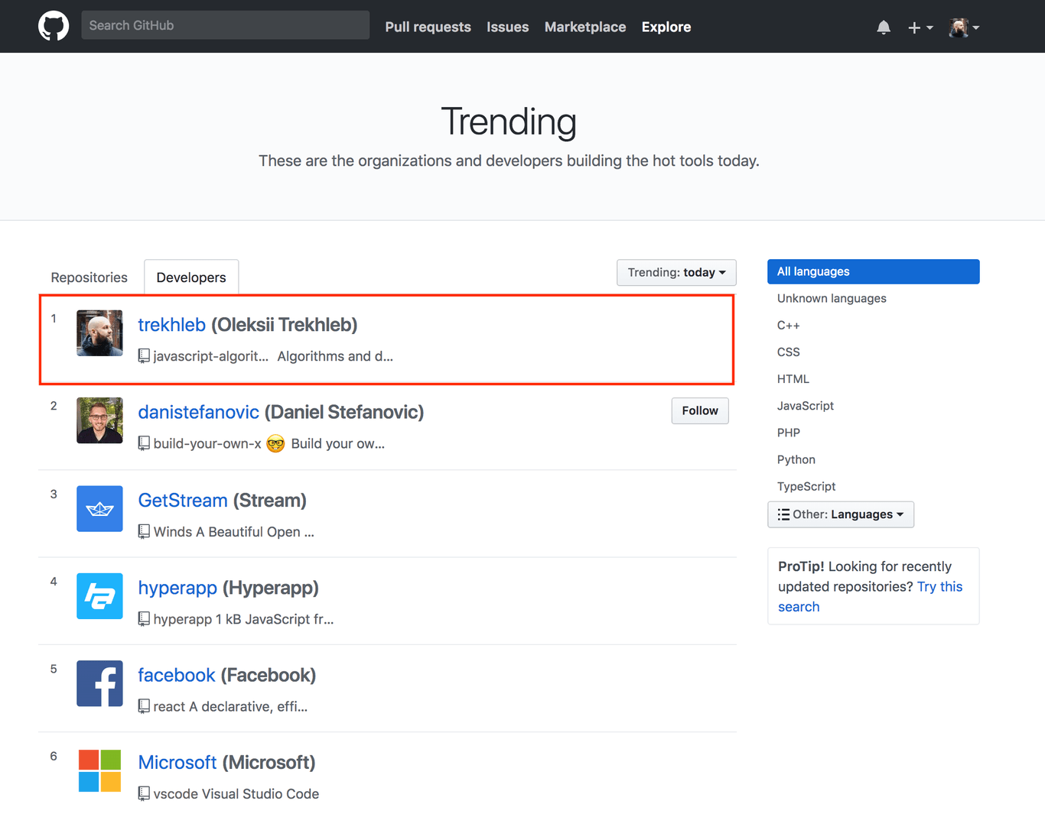The height and width of the screenshot is (814, 1045).
Task: Open the user avatar profile menu
Action: [964, 28]
